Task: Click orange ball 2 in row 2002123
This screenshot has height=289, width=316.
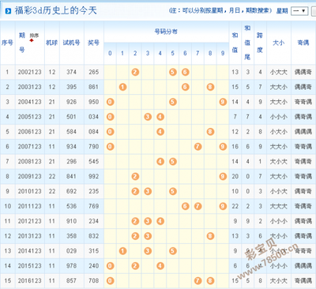Action: [135, 72]
